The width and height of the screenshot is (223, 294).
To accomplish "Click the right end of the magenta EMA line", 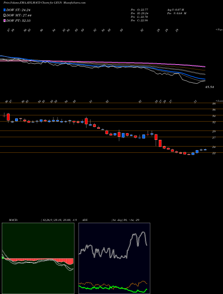I will pyautogui.click(x=204, y=66).
